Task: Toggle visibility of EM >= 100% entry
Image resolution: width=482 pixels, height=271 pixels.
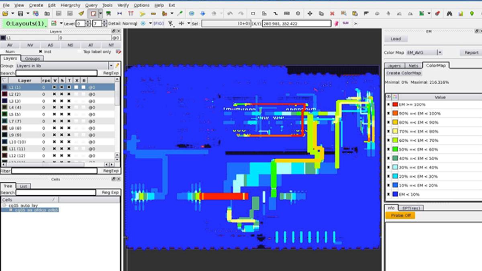Action: click(388, 105)
